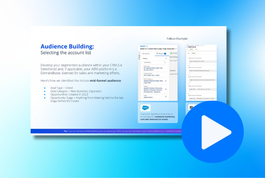
Task: Click the delete icon on Deal Category filter
Action: pyautogui.click(x=166, y=81)
